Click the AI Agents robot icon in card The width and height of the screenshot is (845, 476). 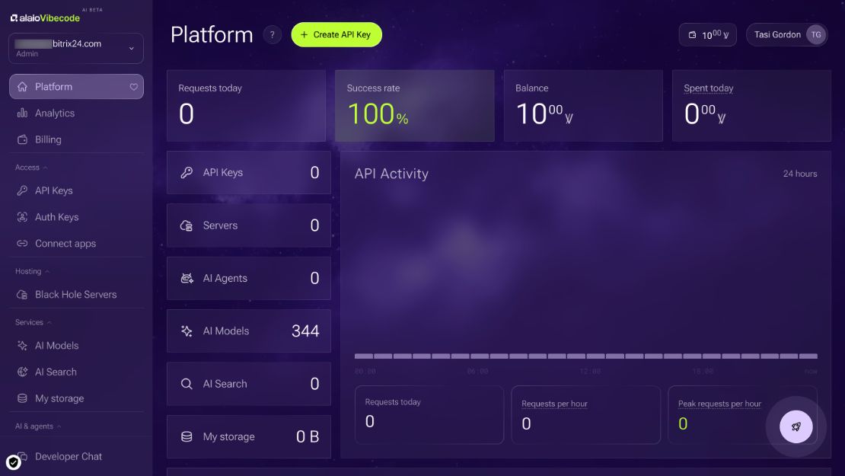tap(187, 278)
